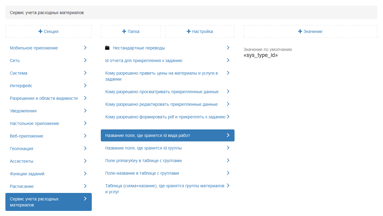Click chevron arrow beside Геолокация
This screenshot has height=216, width=383.
(x=85, y=148)
